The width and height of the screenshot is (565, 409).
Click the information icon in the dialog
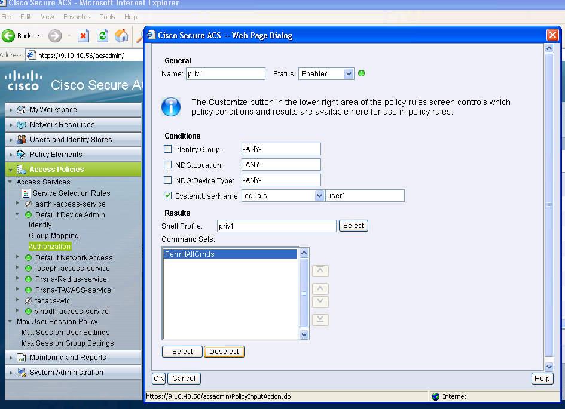coord(170,107)
